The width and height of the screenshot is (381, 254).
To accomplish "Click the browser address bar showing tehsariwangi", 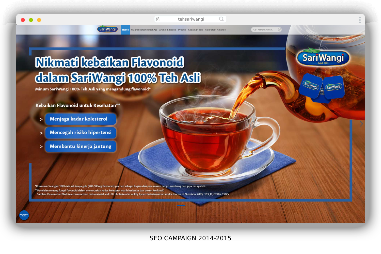I will (x=190, y=19).
